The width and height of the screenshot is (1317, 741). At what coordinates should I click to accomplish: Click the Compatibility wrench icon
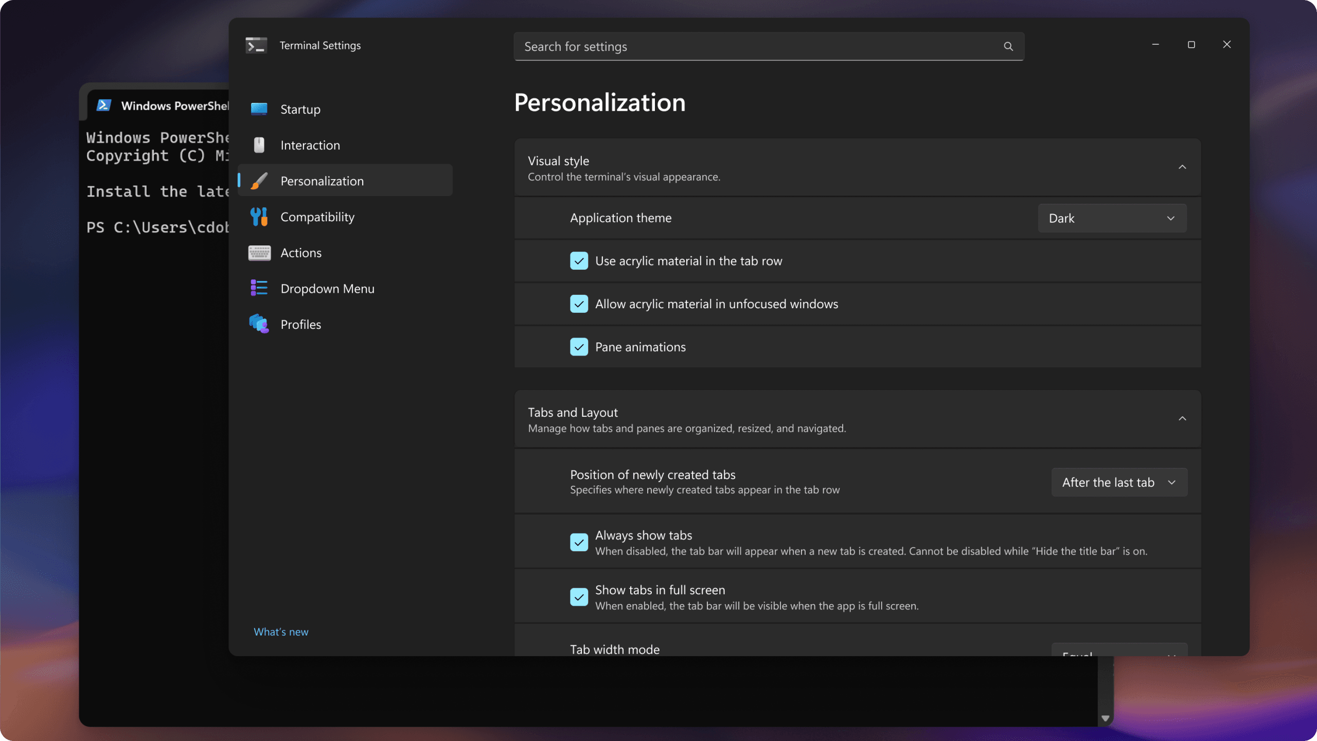(x=259, y=217)
